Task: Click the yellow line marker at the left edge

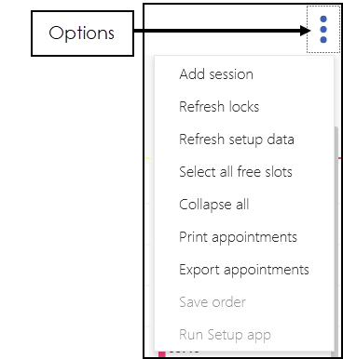Action: (x=147, y=158)
